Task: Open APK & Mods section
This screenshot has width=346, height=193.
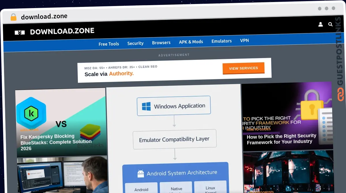Action: [191, 42]
